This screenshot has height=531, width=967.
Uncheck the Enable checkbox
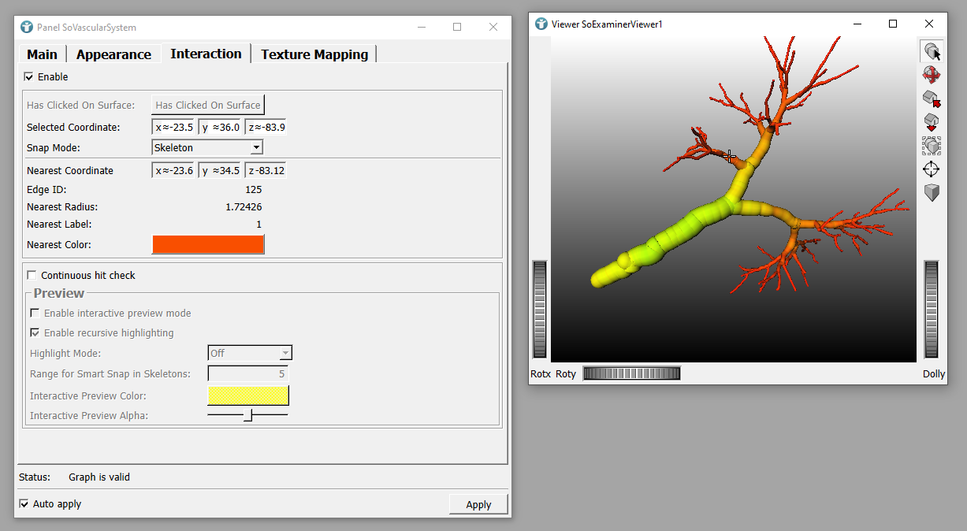coord(29,77)
